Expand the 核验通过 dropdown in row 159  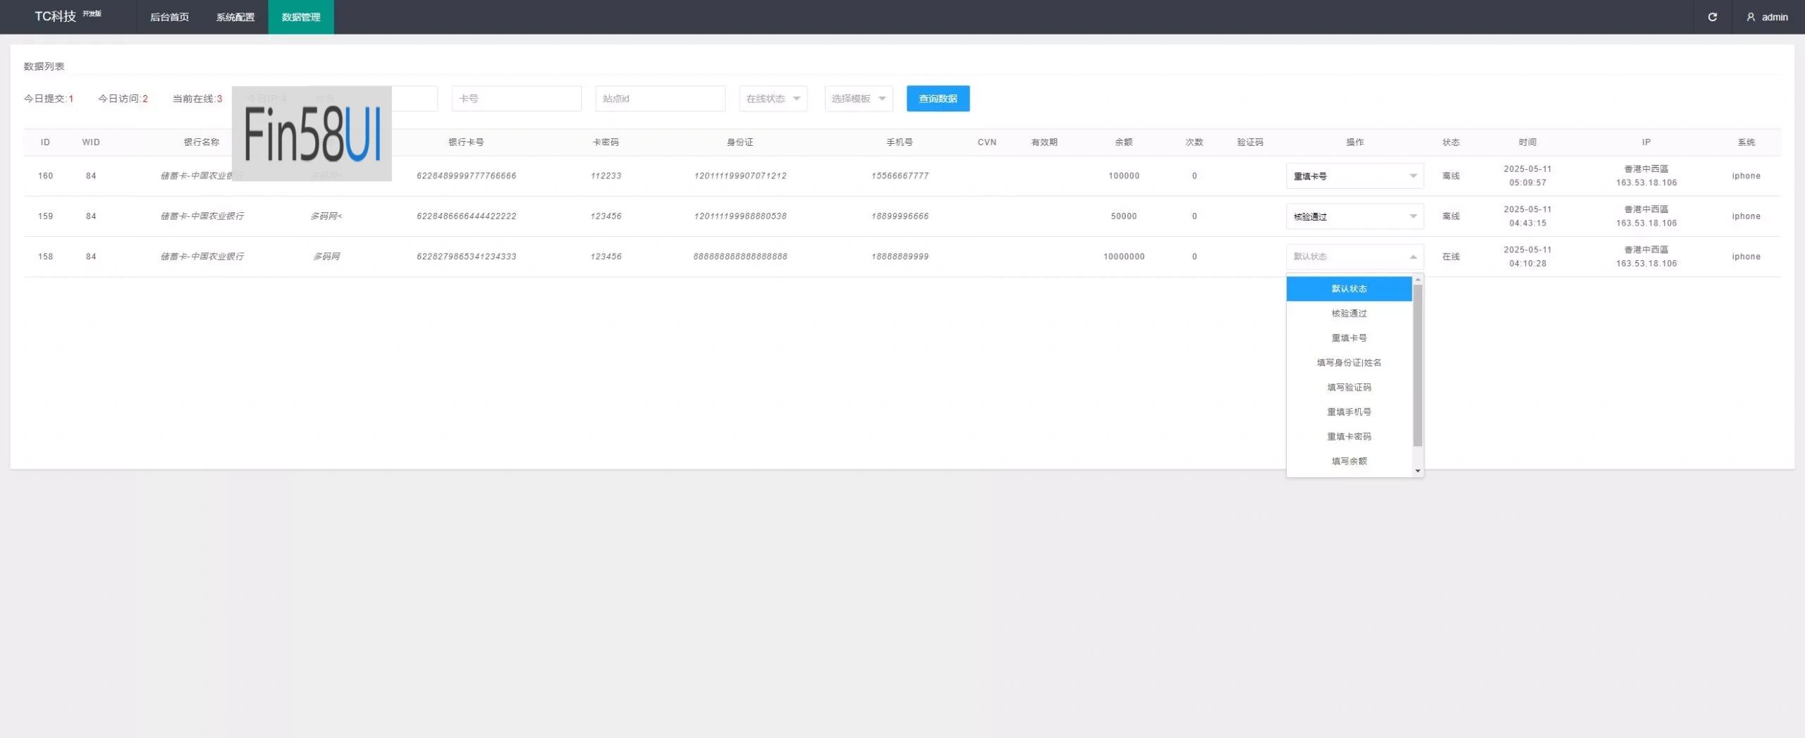tap(1354, 216)
